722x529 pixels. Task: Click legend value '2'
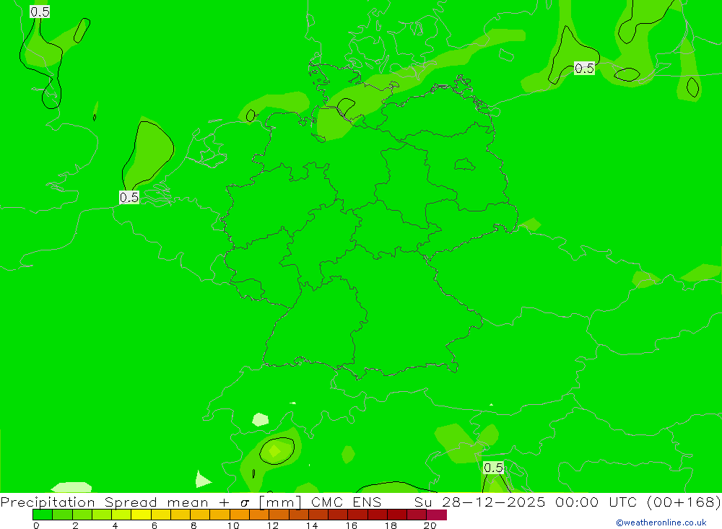76,525
